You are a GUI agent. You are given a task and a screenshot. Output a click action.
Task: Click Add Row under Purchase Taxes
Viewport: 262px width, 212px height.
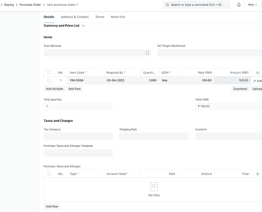(52, 206)
